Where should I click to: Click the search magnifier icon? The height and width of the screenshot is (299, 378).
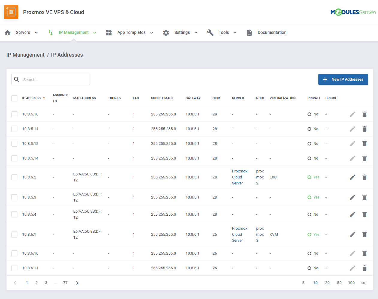[17, 79]
